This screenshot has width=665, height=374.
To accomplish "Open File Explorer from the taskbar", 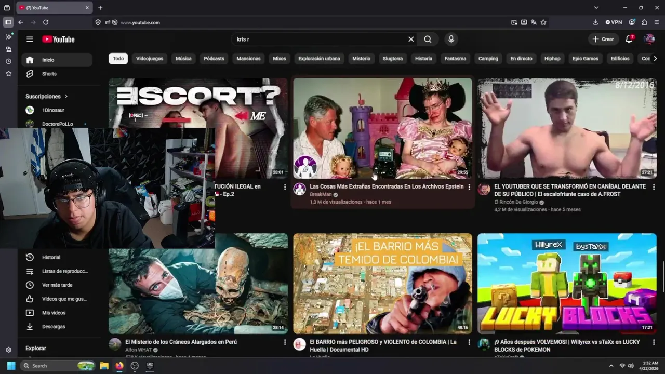I will click(x=104, y=366).
